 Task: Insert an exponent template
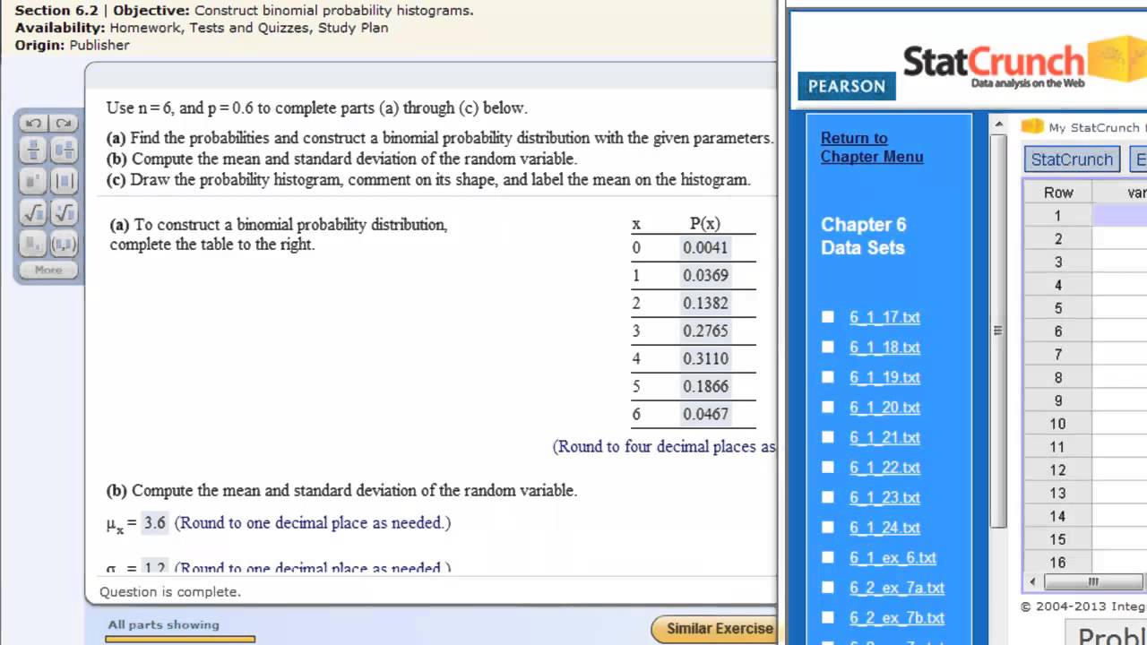[34, 182]
